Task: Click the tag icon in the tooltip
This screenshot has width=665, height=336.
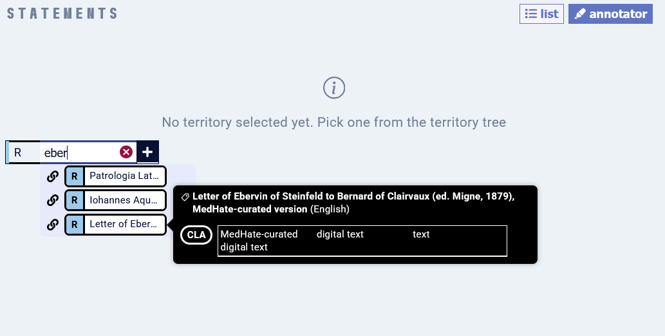Action: click(x=185, y=197)
